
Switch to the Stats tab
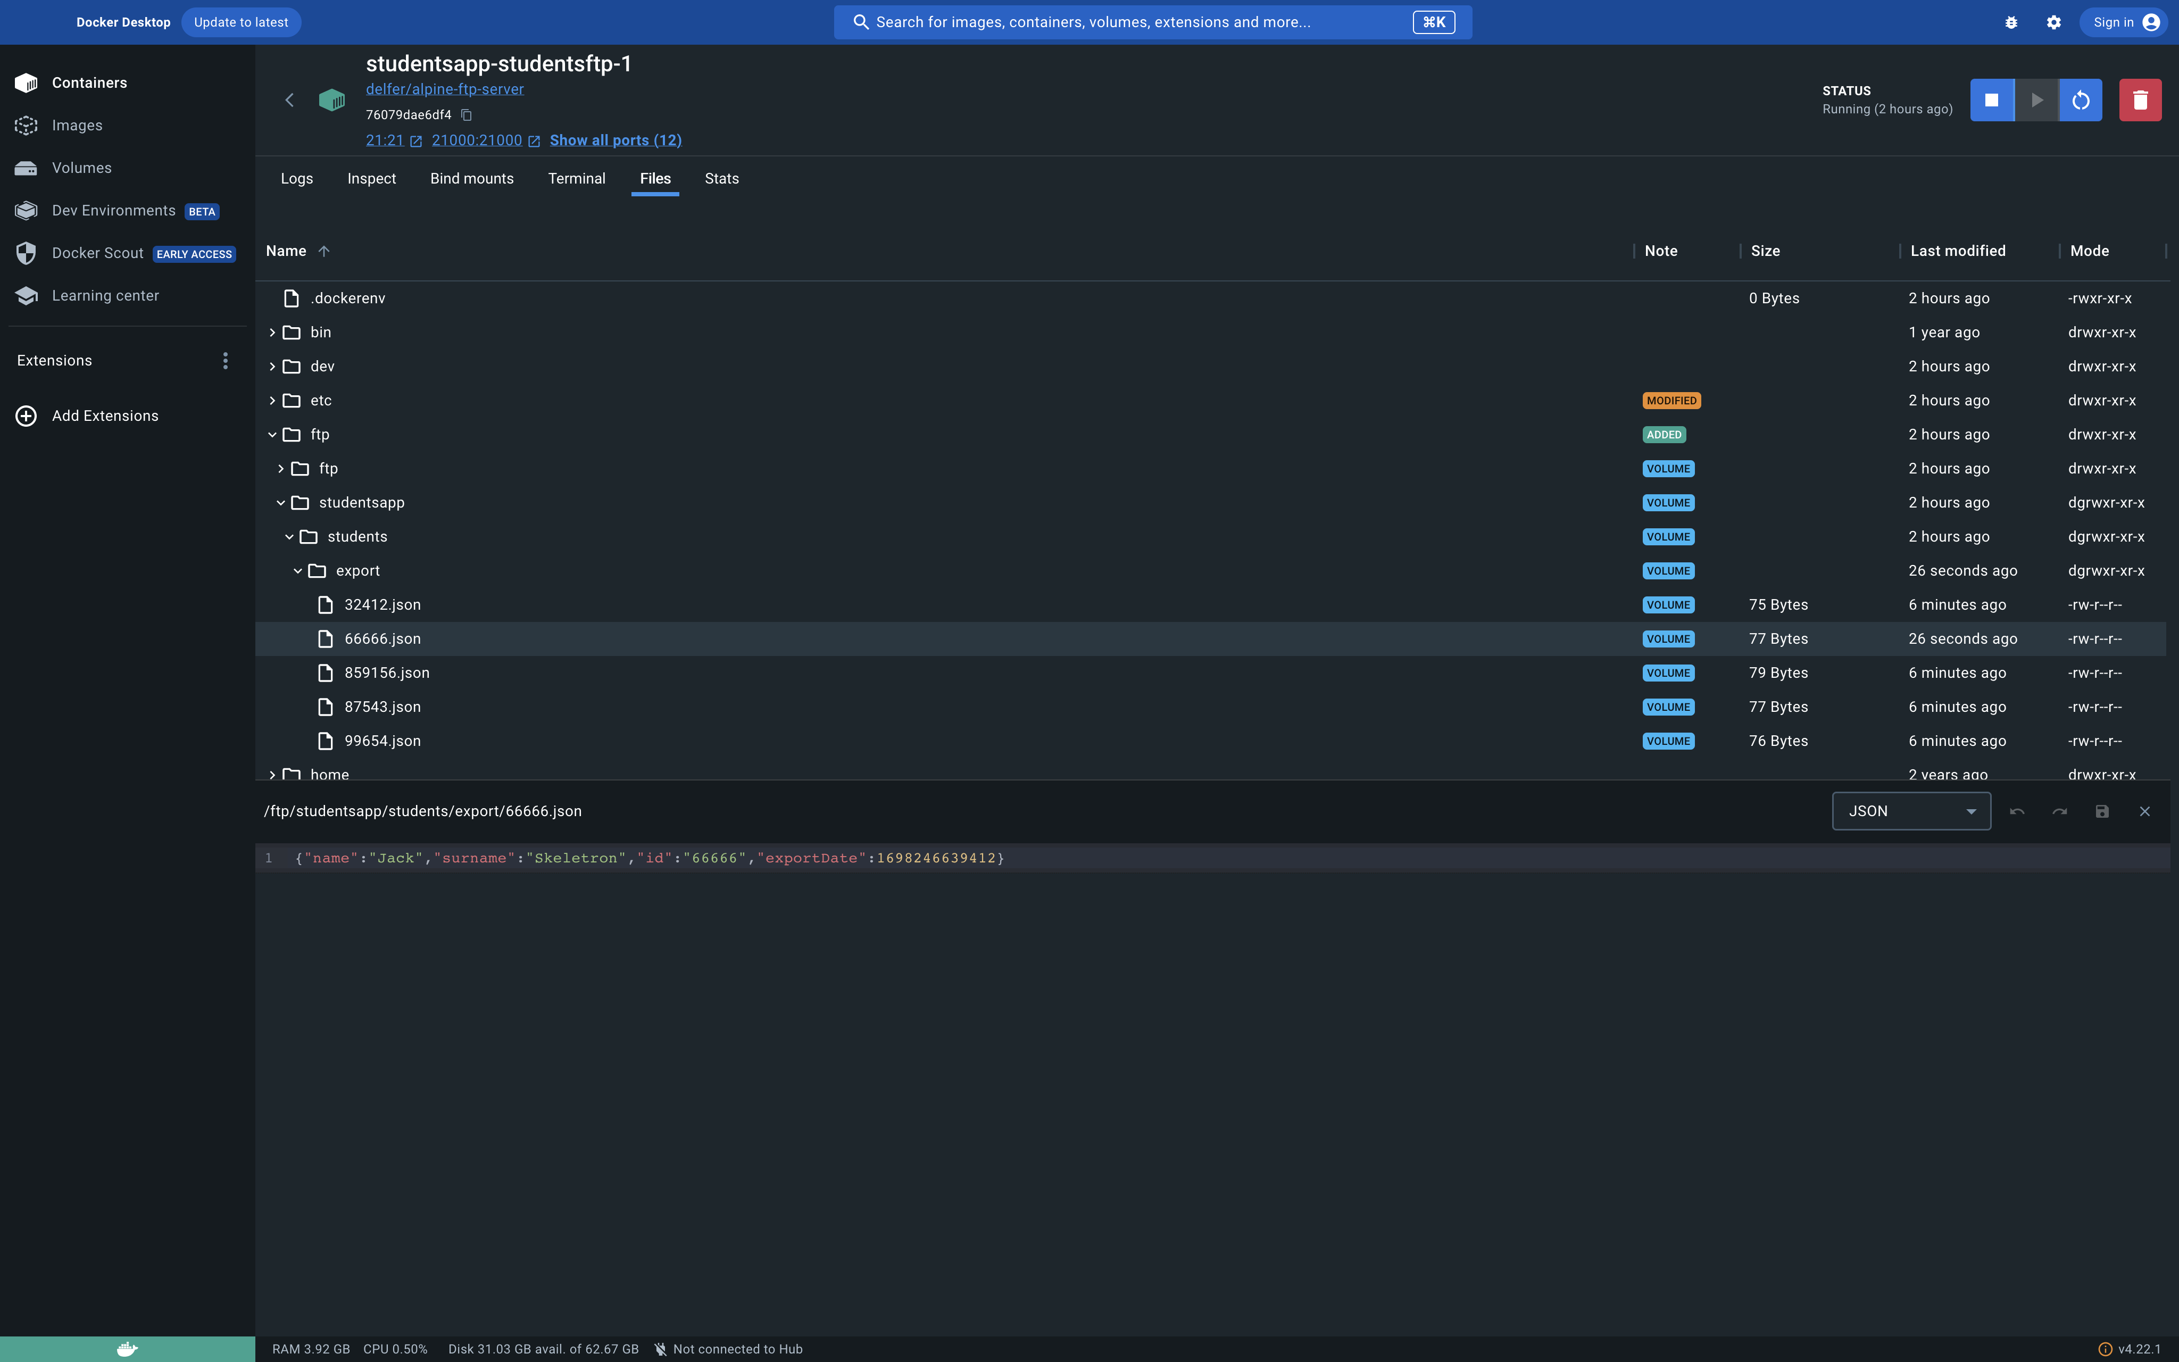click(721, 178)
